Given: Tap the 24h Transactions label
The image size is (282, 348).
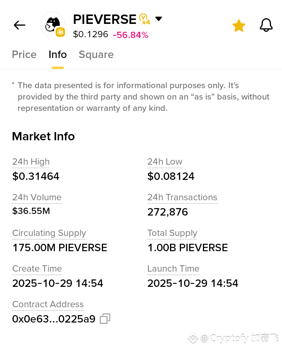Looking at the screenshot, I should [182, 198].
